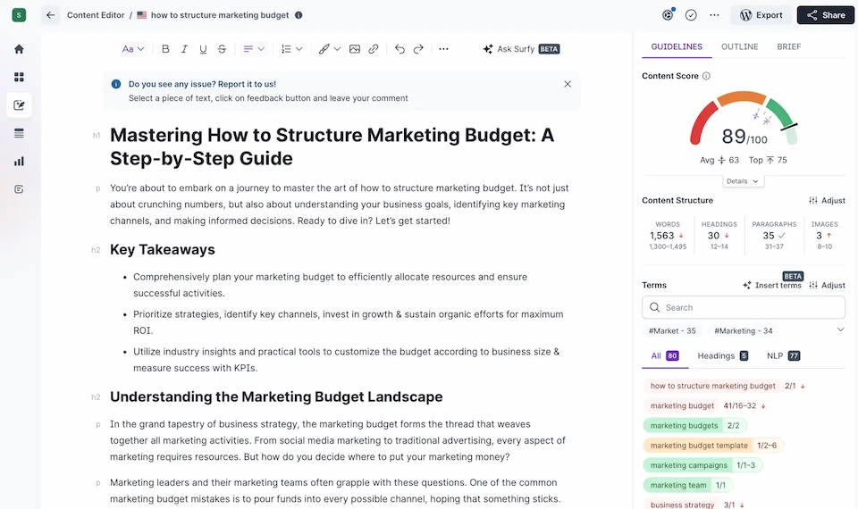Close the issue report banner

pos(568,84)
